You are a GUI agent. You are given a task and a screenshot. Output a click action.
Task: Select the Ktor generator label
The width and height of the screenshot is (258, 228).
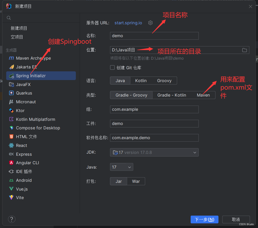[20, 111]
